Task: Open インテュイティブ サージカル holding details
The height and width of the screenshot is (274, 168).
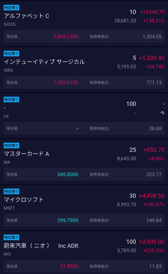Action: pyautogui.click(x=44, y=62)
